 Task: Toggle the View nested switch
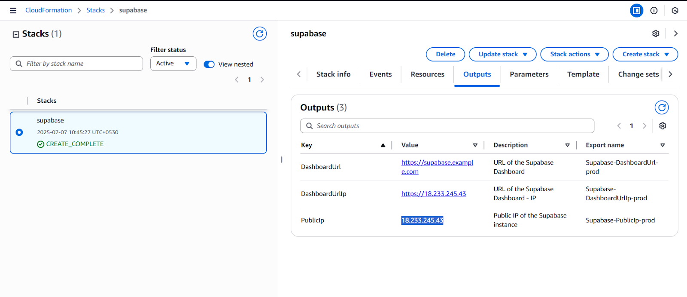(209, 64)
